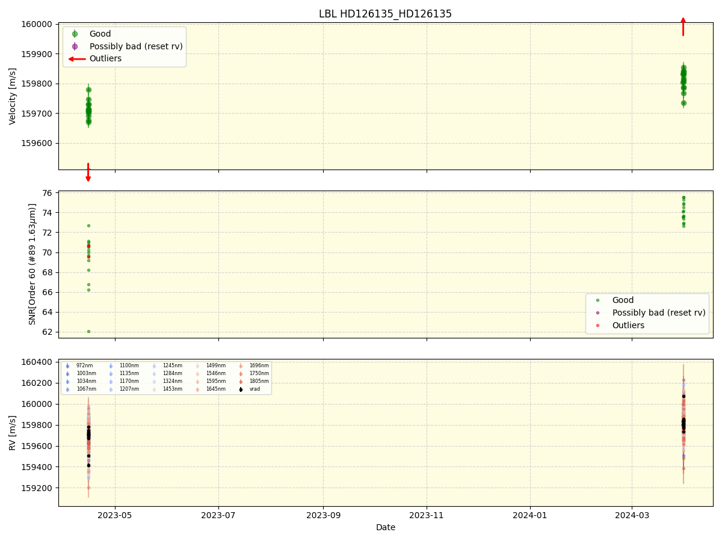Select the 972nm legend marker
This screenshot has width=722, height=541.
click(x=67, y=366)
